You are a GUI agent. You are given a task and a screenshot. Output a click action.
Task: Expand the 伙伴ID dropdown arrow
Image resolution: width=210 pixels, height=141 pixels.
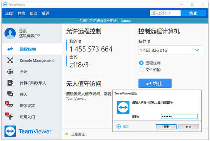[x=197, y=50]
